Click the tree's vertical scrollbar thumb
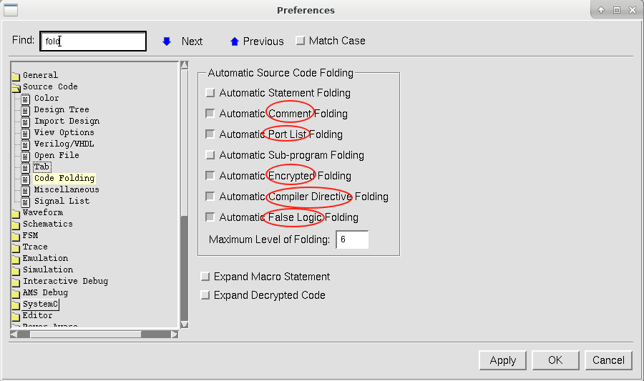The height and width of the screenshot is (381, 644). [x=184, y=264]
